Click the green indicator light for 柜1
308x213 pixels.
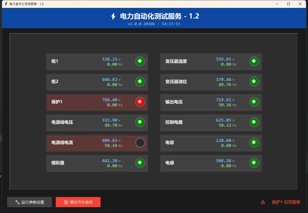coord(140,61)
